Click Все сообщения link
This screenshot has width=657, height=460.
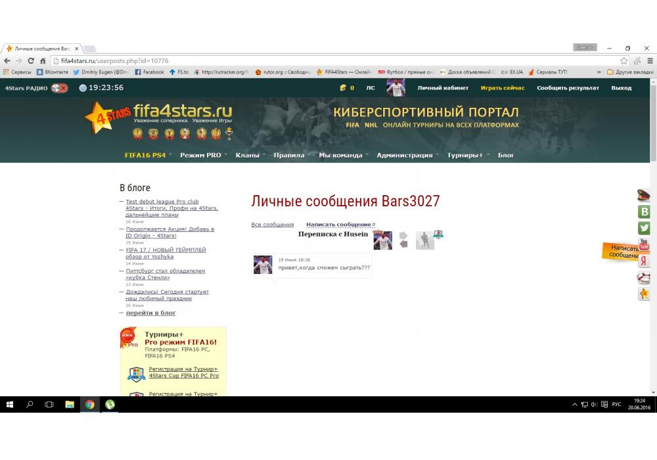(x=273, y=225)
